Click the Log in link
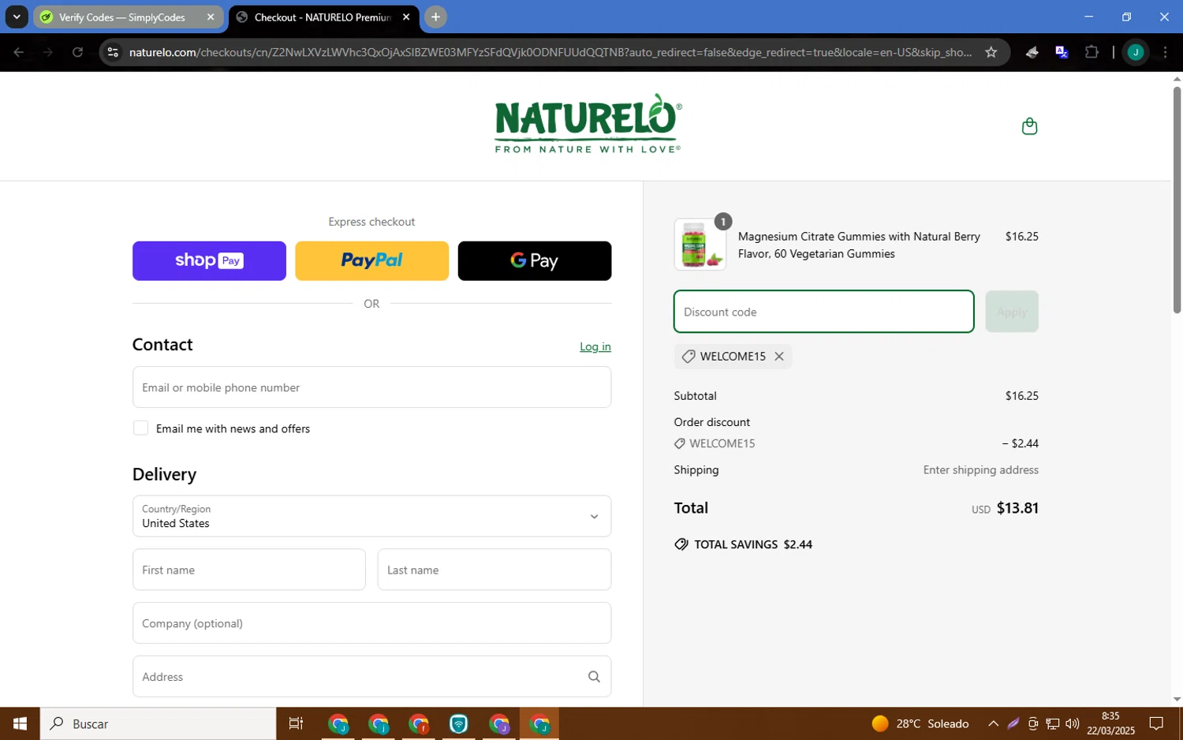The width and height of the screenshot is (1183, 740). (x=595, y=346)
